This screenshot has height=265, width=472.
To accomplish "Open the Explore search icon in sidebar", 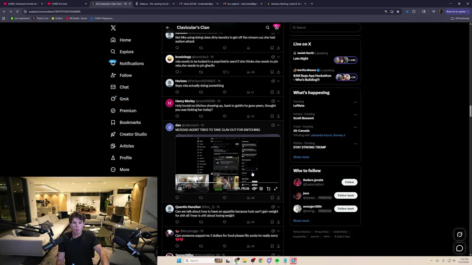I will pos(113,52).
